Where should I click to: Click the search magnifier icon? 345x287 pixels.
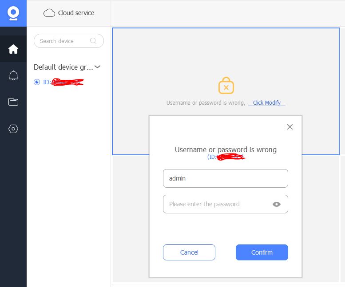[x=94, y=41]
